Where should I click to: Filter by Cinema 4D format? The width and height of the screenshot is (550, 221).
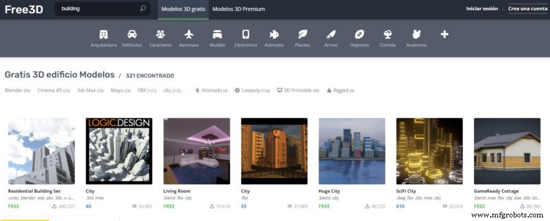54,91
